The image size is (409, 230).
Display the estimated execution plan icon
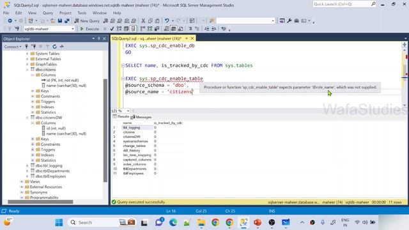(x=120, y=29)
